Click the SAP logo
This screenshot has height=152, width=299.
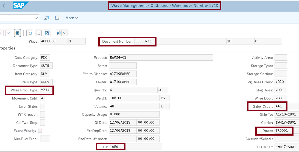[x=19, y=5]
